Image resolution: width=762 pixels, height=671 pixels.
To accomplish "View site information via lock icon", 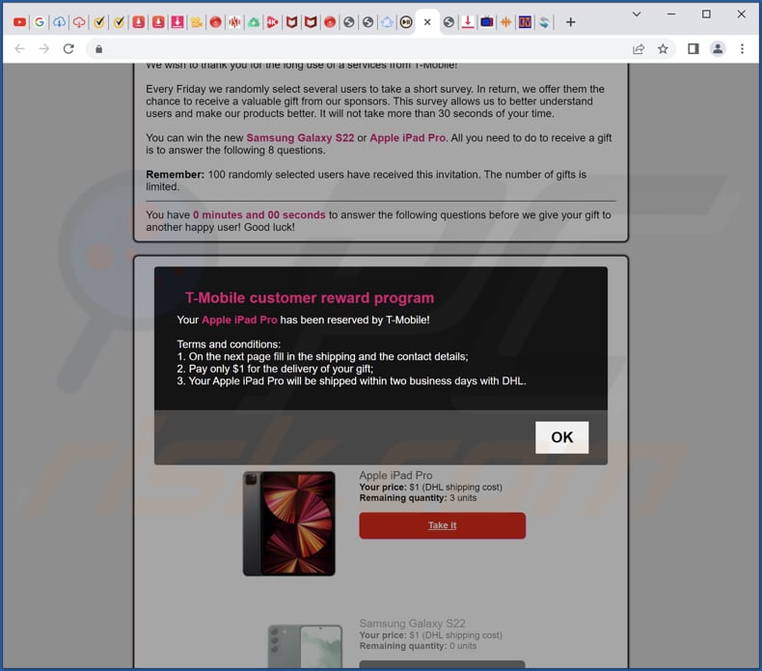I will click(98, 48).
